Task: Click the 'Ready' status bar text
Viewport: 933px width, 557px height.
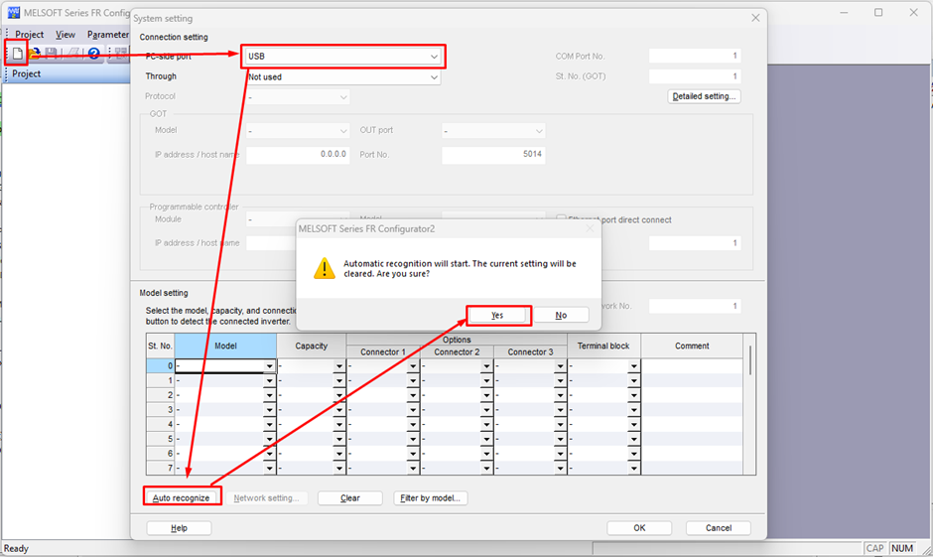Action: click(x=16, y=549)
